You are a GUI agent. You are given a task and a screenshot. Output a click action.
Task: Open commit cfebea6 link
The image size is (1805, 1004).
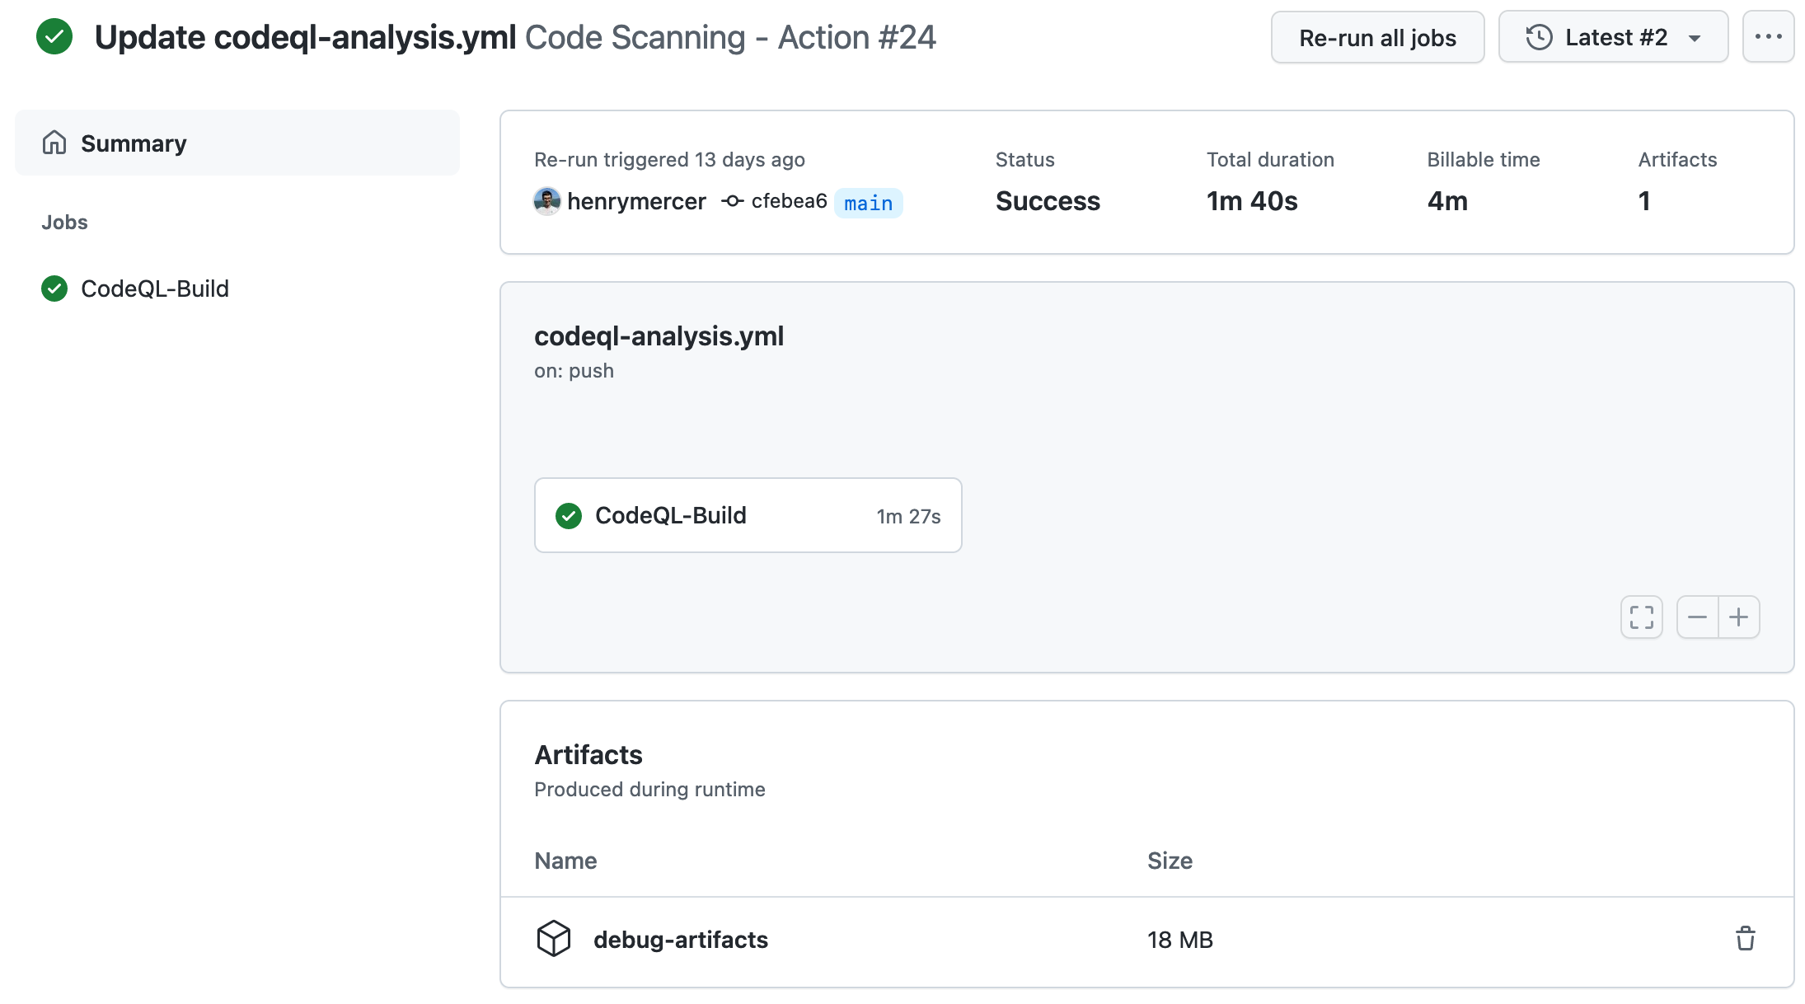point(789,201)
